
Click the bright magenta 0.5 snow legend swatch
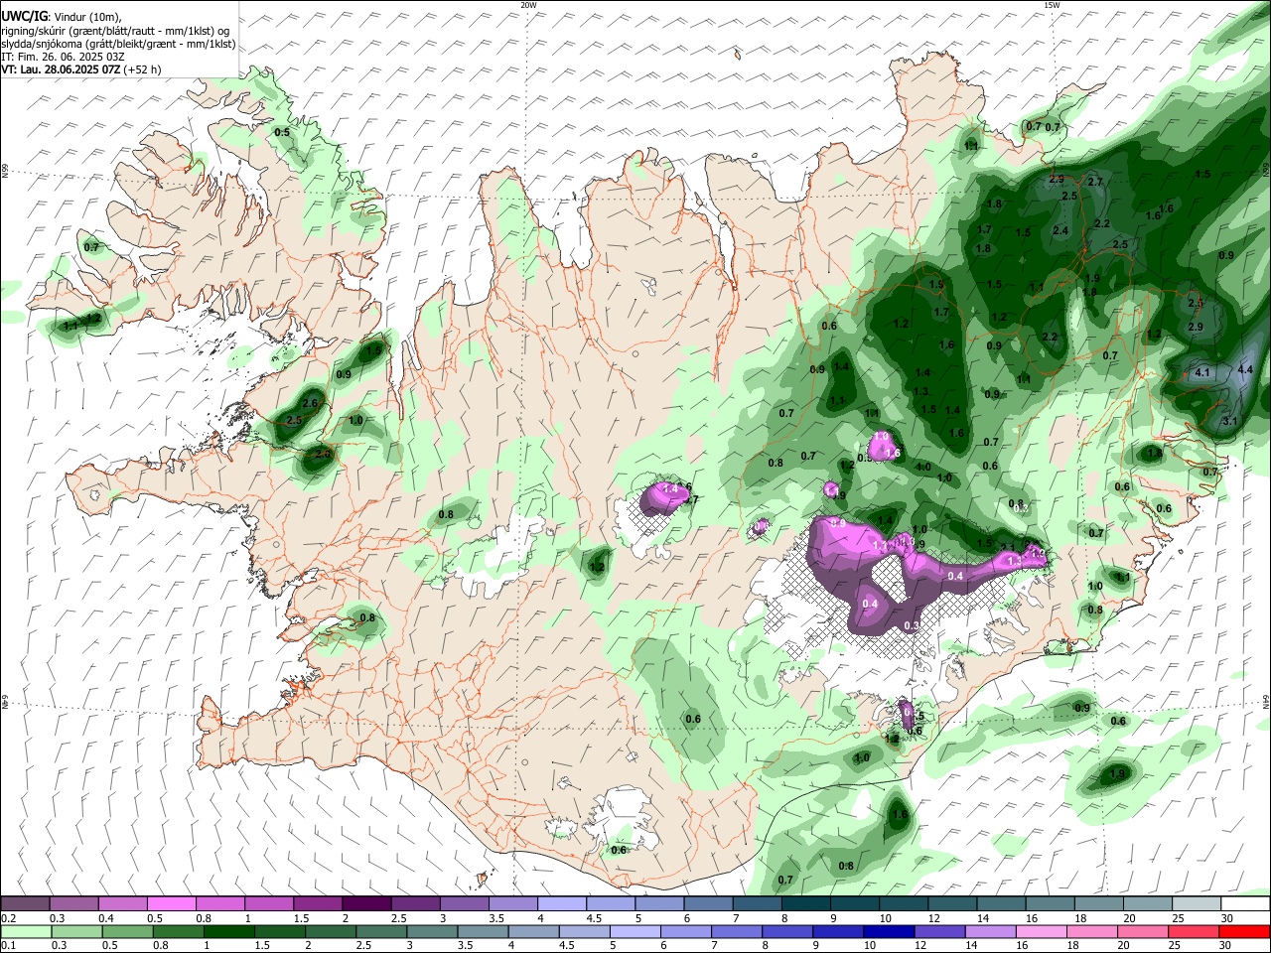tap(171, 904)
